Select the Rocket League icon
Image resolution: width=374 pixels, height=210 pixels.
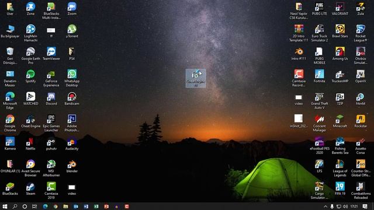[x=361, y=33]
